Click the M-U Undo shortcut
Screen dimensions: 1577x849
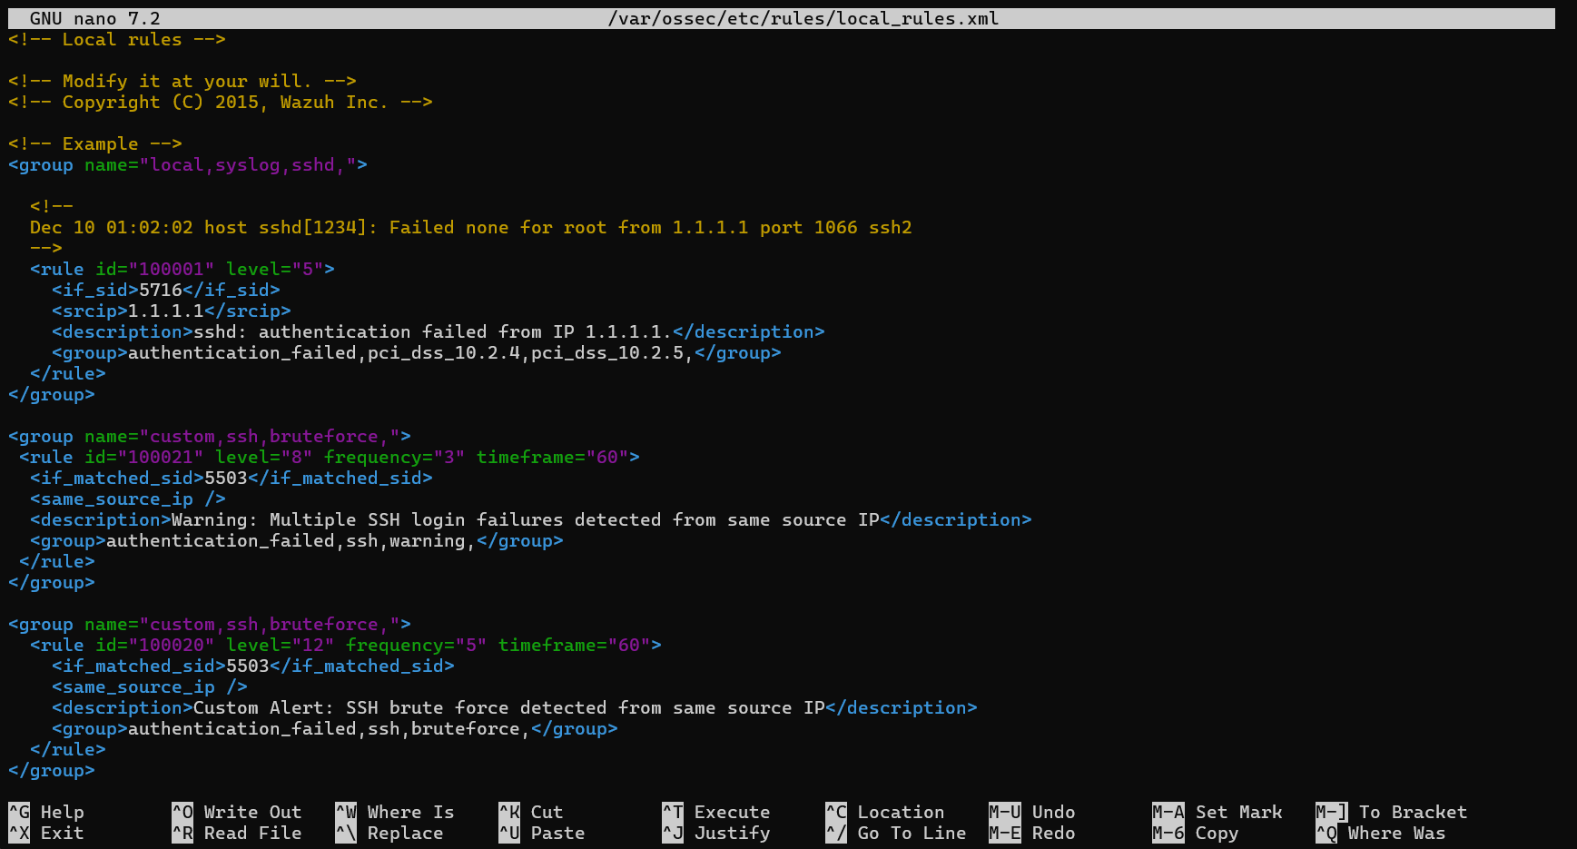pyautogui.click(x=1032, y=812)
